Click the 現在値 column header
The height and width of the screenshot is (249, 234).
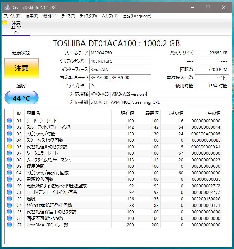(x=123, y=113)
